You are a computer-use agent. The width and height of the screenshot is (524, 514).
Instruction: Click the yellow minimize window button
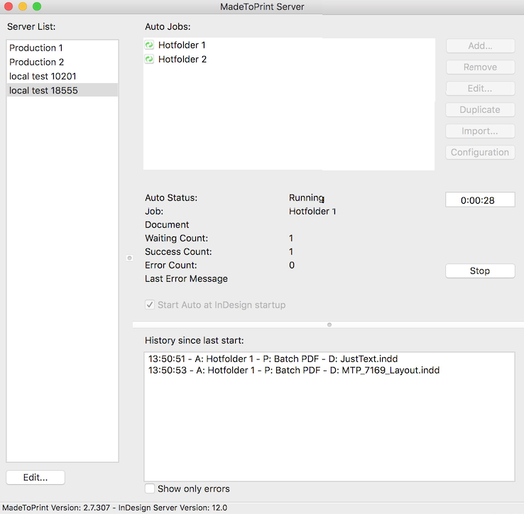(x=23, y=6)
